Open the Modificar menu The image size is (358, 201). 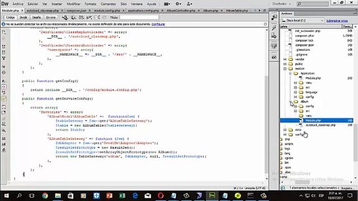(73, 4)
